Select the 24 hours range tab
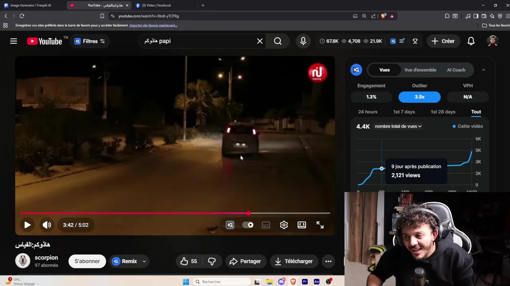This screenshot has height=286, width=510. point(368,112)
